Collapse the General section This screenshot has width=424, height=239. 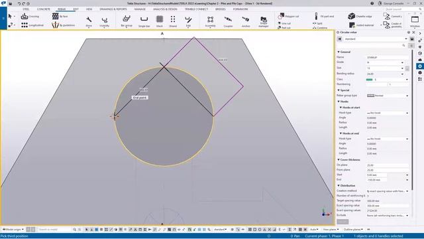click(339, 52)
